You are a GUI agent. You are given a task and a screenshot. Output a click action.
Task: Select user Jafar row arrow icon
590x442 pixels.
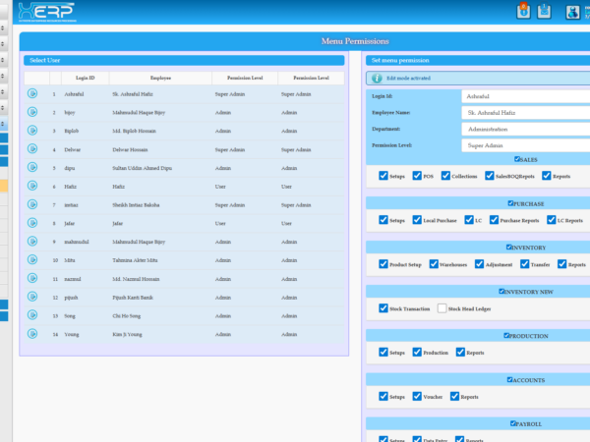pyautogui.click(x=32, y=223)
